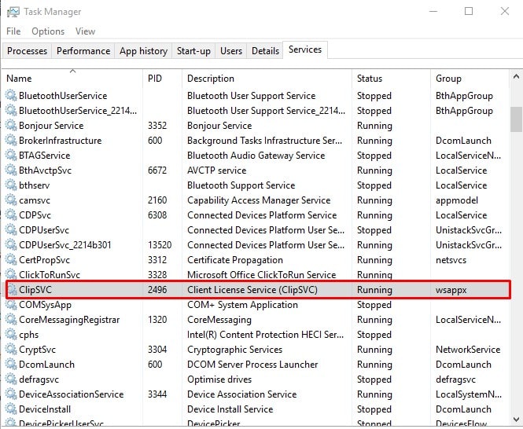Click gear icon beside CryptSvc
Image resolution: width=523 pixels, height=429 pixels.
pyautogui.click(x=11, y=350)
